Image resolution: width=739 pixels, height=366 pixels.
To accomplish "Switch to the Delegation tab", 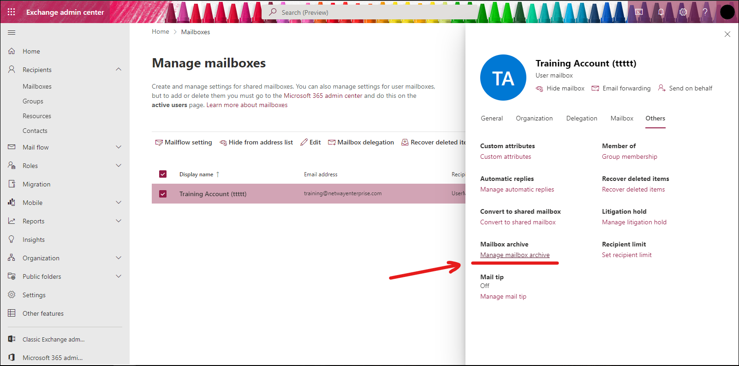I will (581, 119).
